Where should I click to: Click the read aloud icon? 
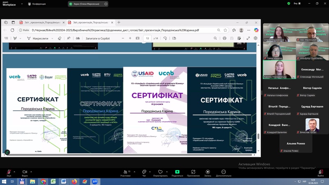78,38
